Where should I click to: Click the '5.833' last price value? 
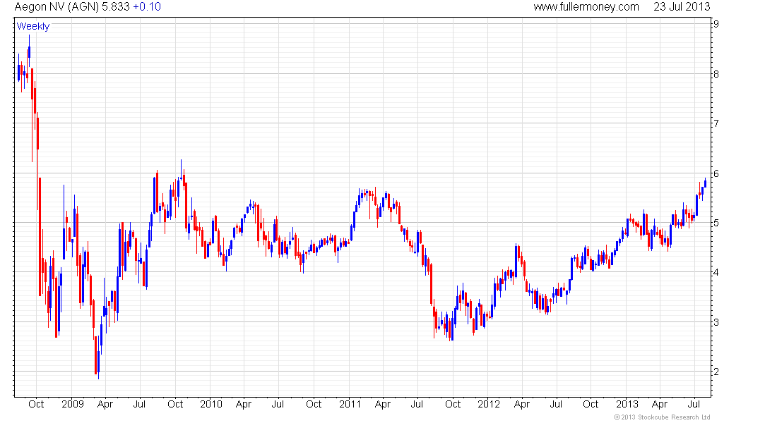[116, 7]
